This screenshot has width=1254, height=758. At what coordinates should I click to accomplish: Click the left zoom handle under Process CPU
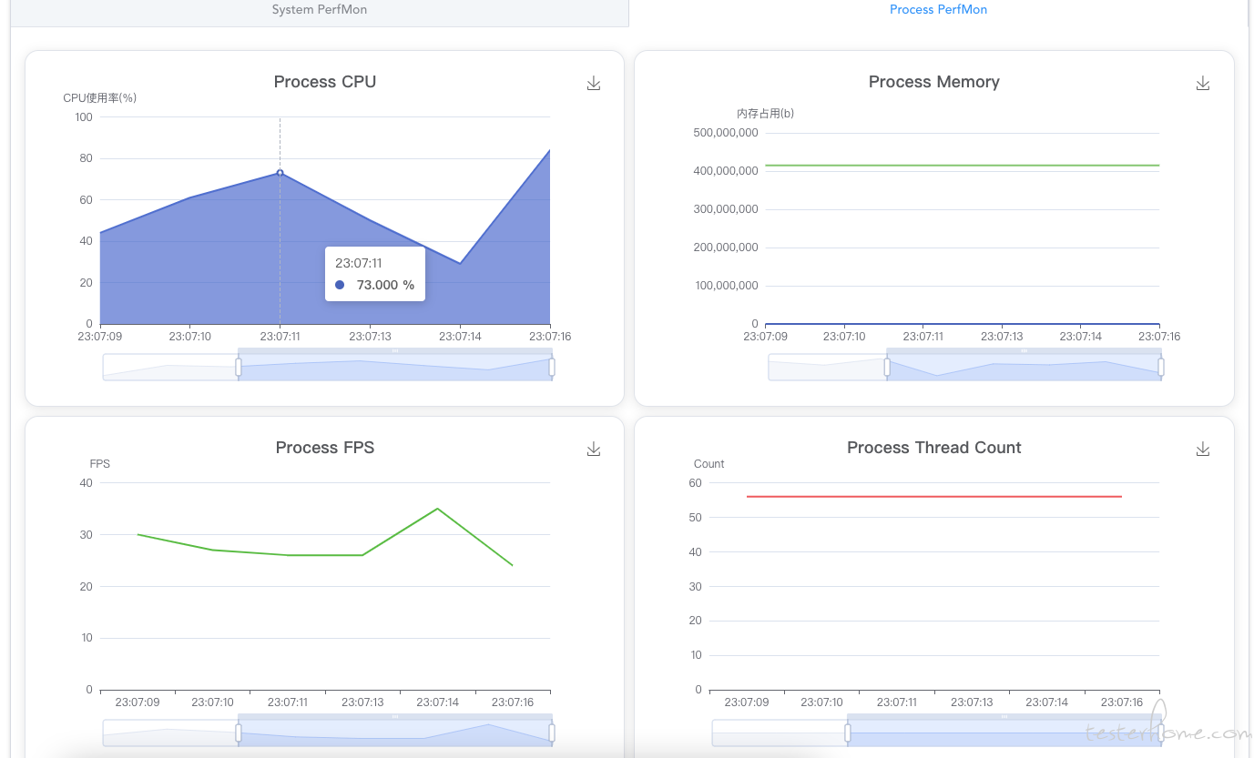coord(239,367)
